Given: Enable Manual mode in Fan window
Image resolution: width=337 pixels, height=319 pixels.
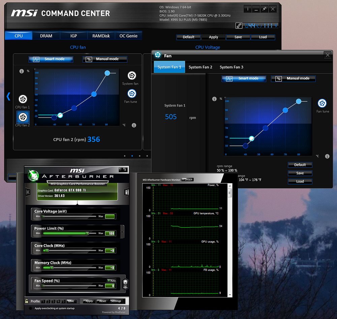Looking at the screenshot, I should tap(293, 78).
